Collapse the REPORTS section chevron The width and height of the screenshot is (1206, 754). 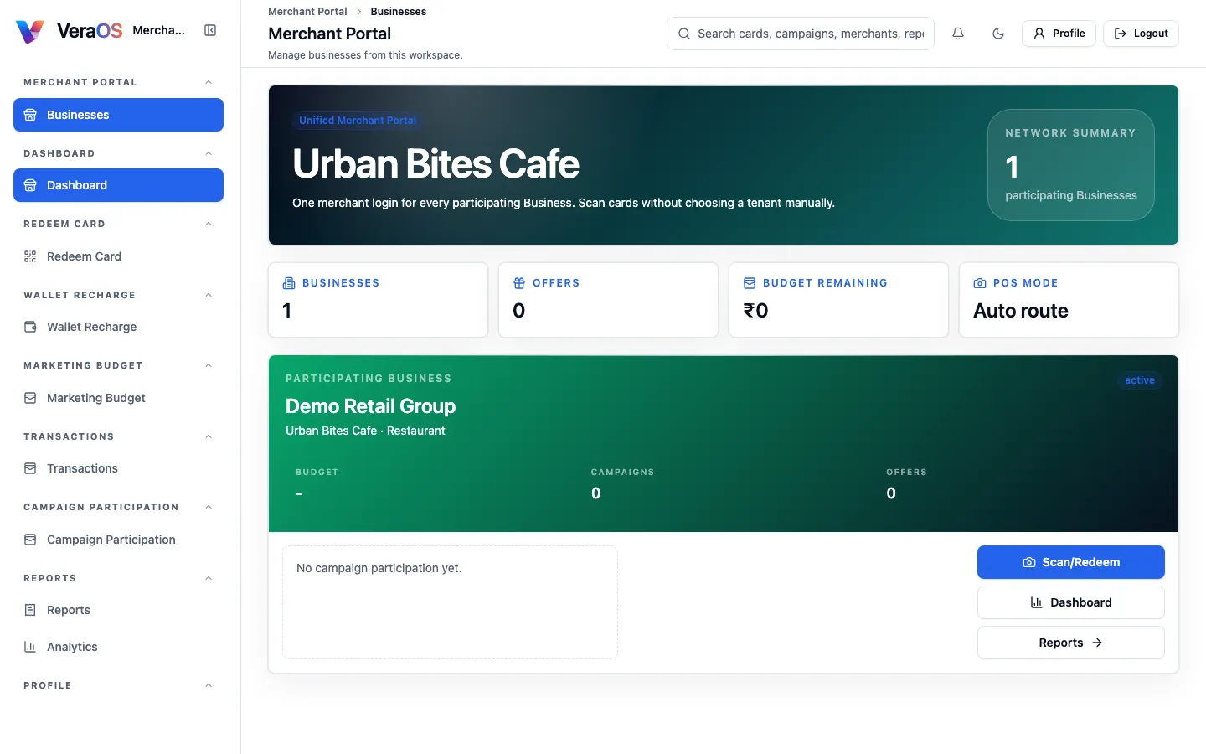(209, 578)
